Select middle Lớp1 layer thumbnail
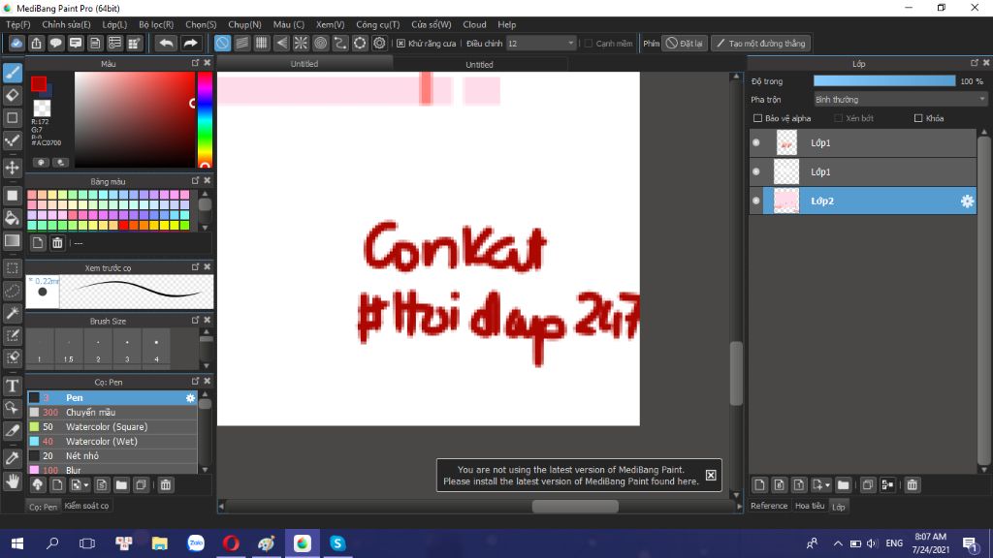Viewport: 993px width, 558px height. click(x=786, y=172)
